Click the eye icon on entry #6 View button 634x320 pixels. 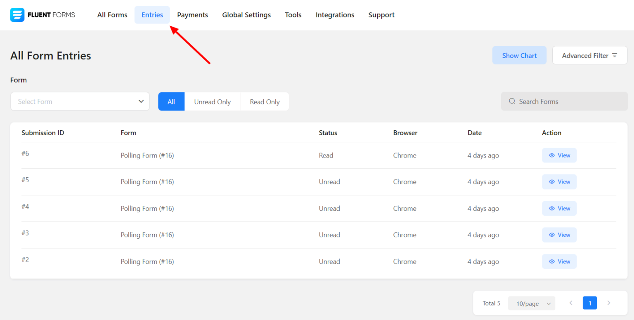pyautogui.click(x=552, y=155)
